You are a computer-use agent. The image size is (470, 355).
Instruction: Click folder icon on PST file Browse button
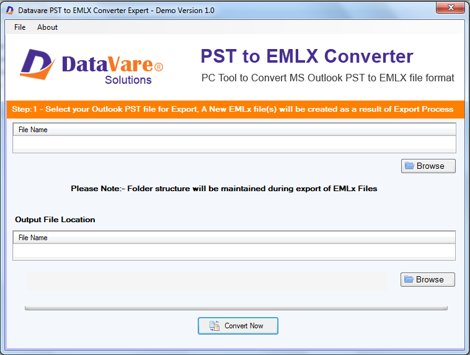[x=409, y=166]
